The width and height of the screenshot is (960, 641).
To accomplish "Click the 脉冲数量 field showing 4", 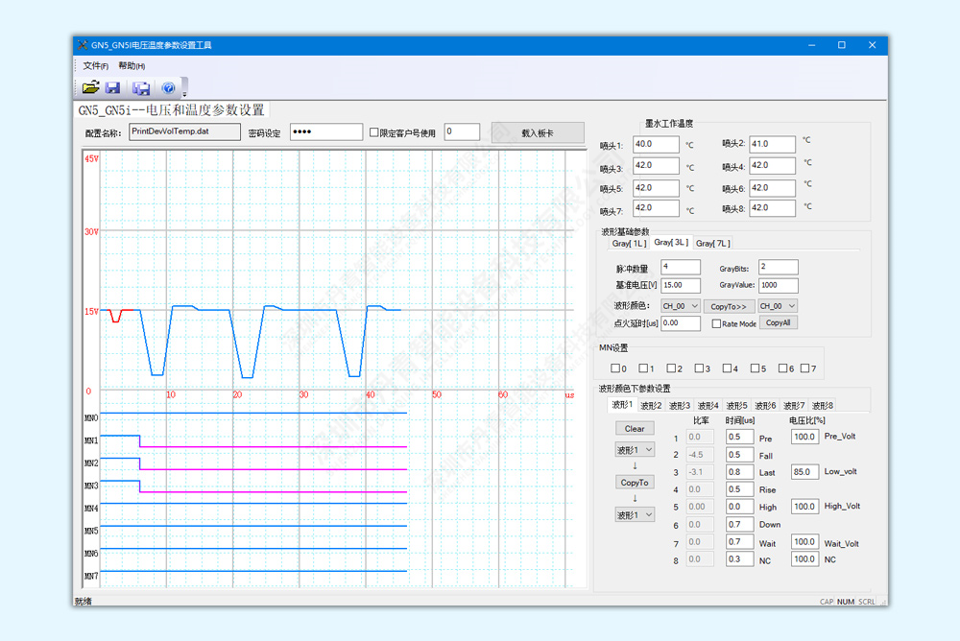I will (x=681, y=267).
